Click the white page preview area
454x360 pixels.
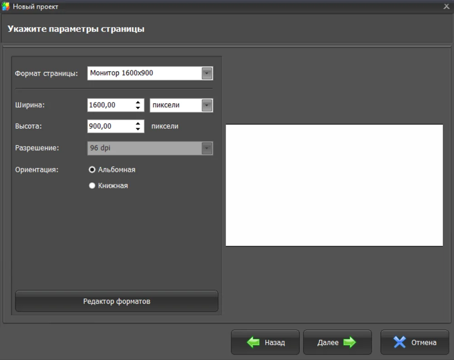(334, 185)
